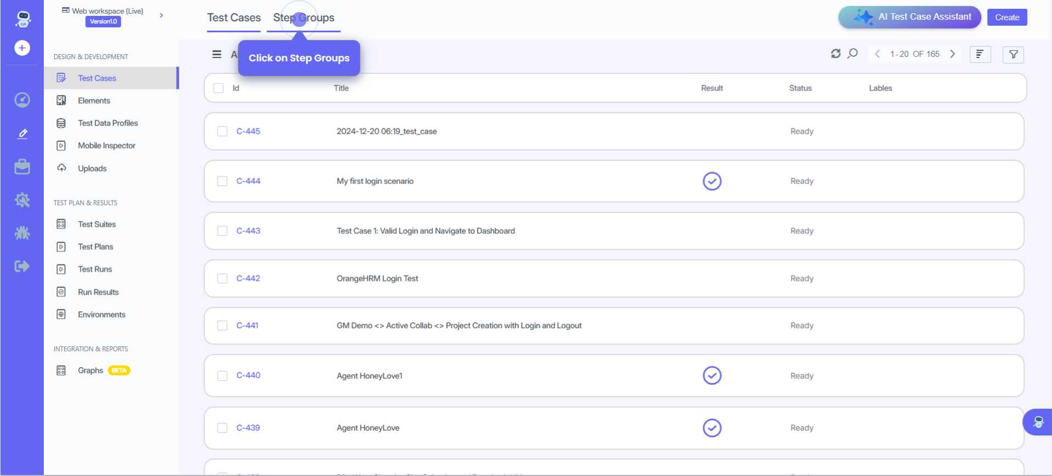The width and height of the screenshot is (1052, 476).
Task: Open the floating chatbot assistant icon
Action: [x=1038, y=422]
